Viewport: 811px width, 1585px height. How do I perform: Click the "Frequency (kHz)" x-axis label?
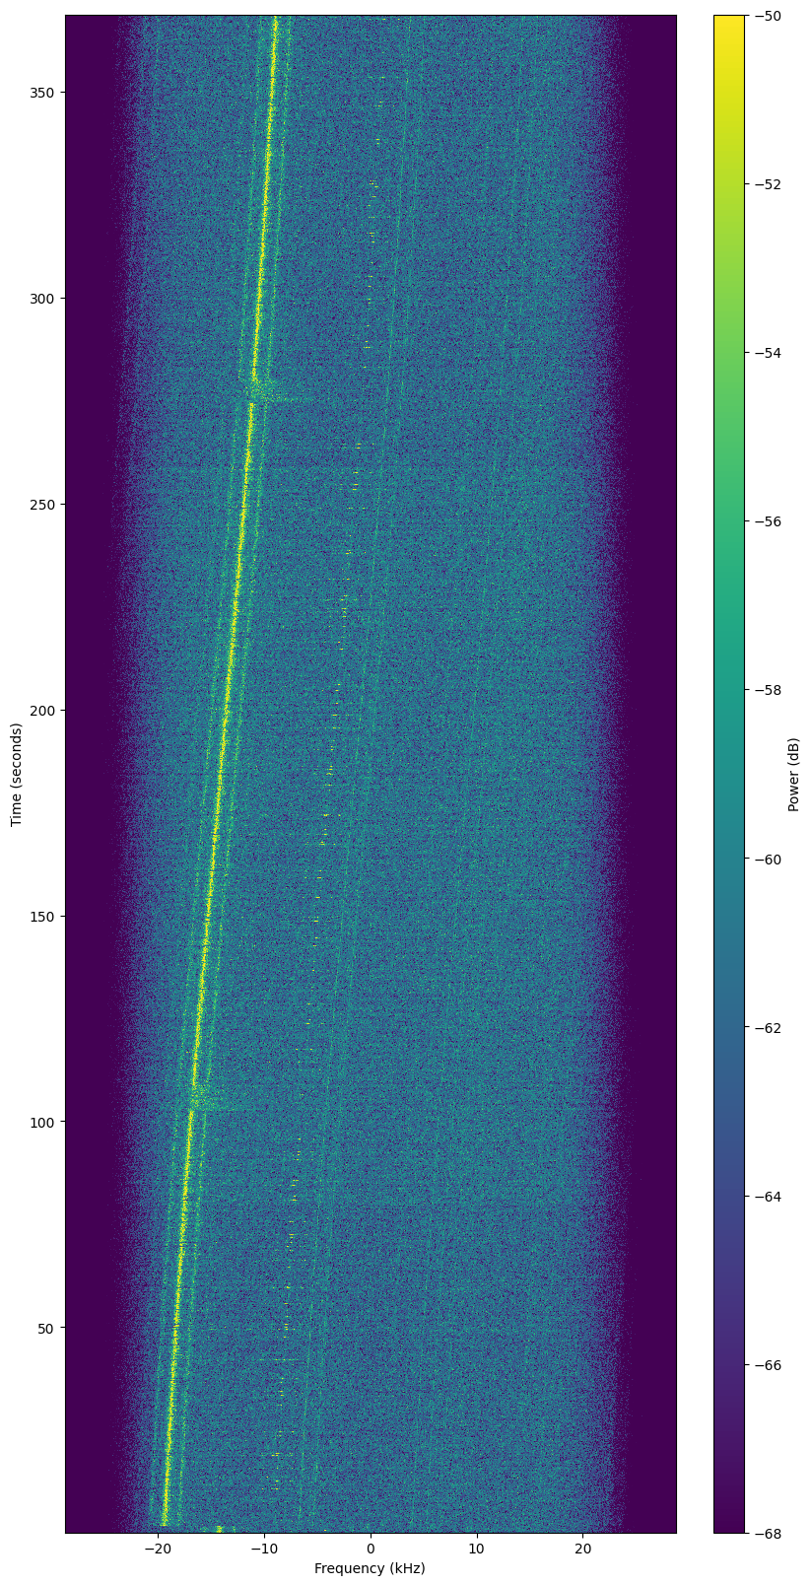point(370,1568)
